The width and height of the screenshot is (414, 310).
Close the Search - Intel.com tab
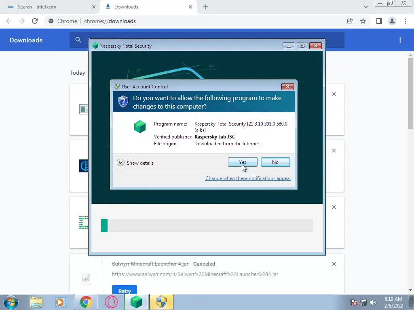point(94,7)
